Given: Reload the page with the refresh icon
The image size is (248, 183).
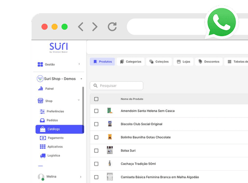Looking at the screenshot, I should (x=112, y=27).
